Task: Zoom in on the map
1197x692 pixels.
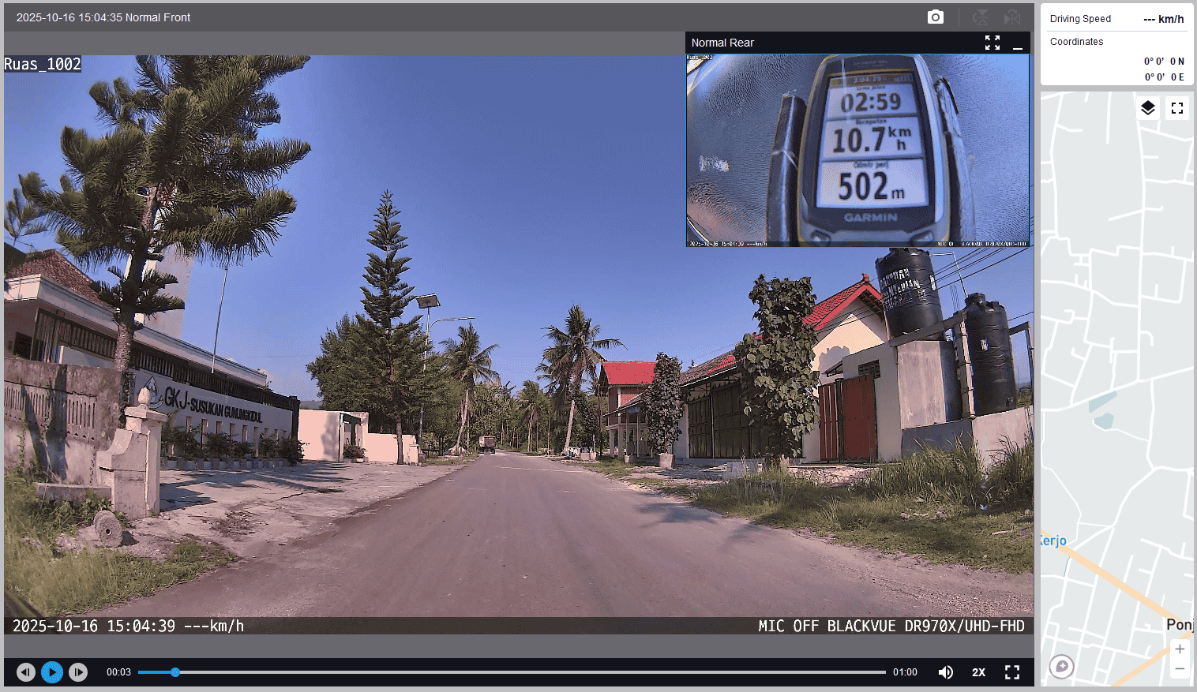Action: 1180,649
